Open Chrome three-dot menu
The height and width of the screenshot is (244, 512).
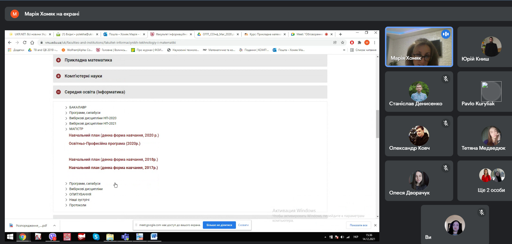pyautogui.click(x=375, y=42)
